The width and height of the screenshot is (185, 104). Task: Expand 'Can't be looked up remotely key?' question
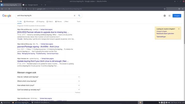coord(49,90)
